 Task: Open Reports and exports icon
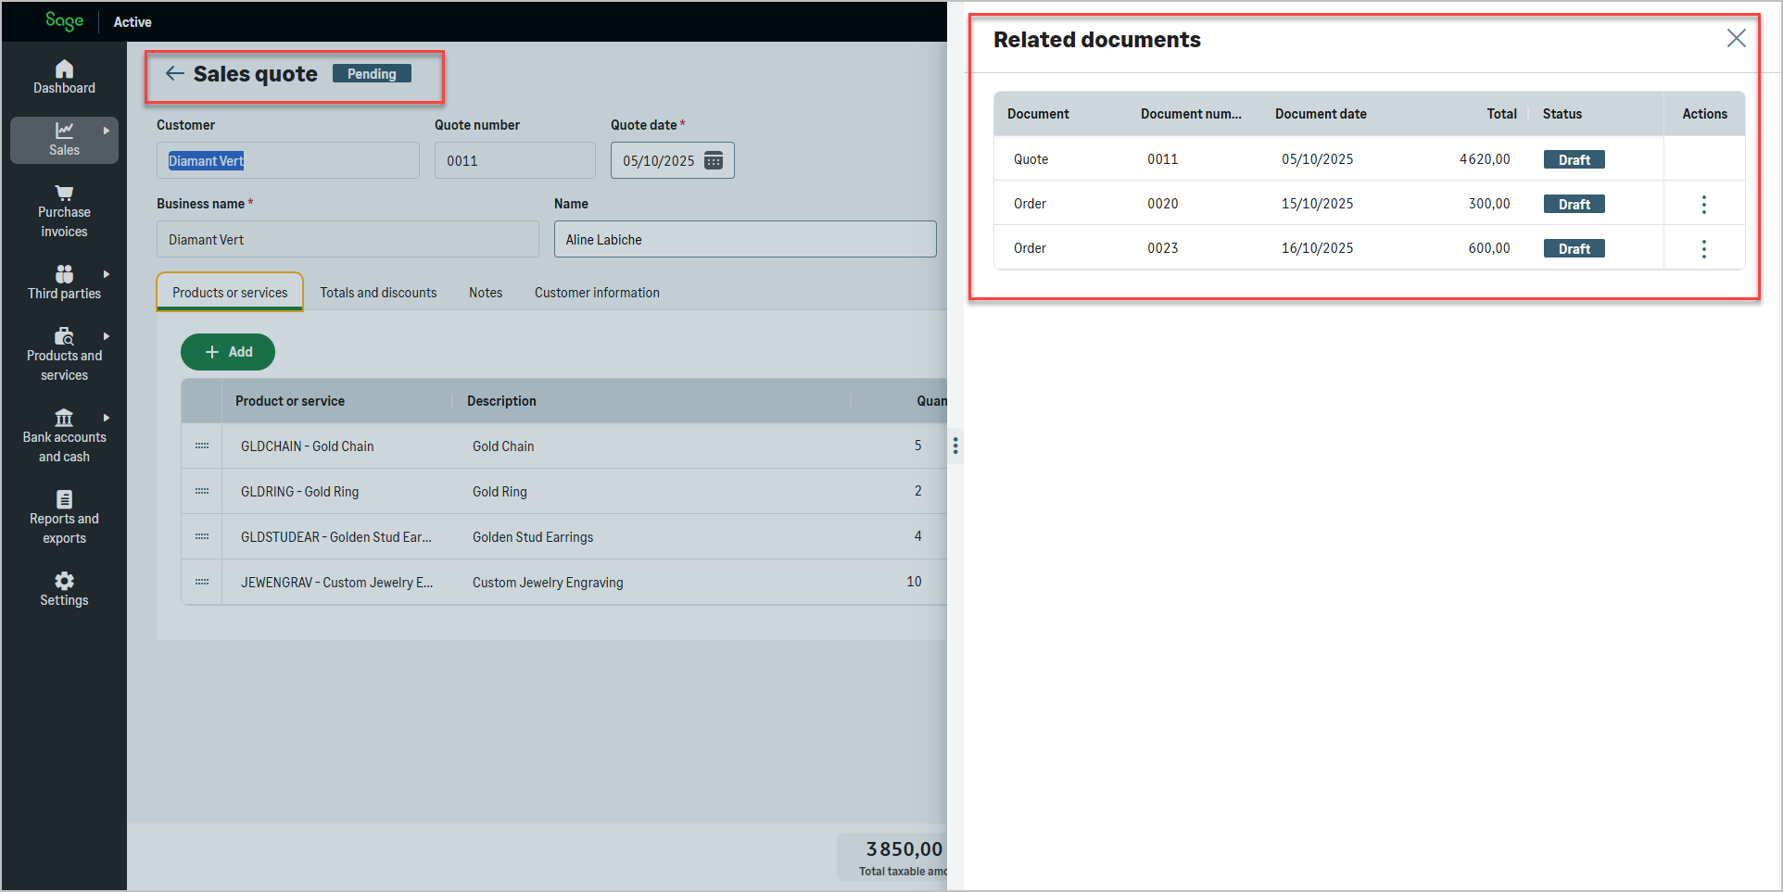tap(64, 500)
